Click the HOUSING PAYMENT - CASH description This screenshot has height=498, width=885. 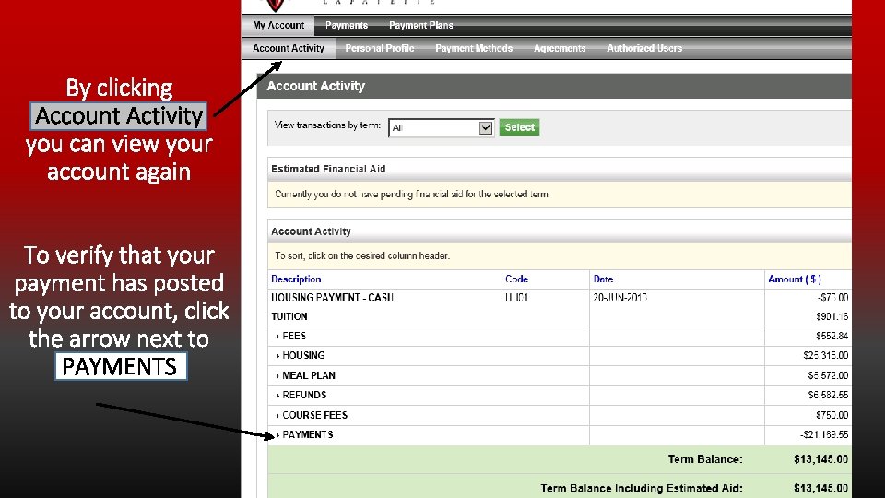tap(332, 297)
